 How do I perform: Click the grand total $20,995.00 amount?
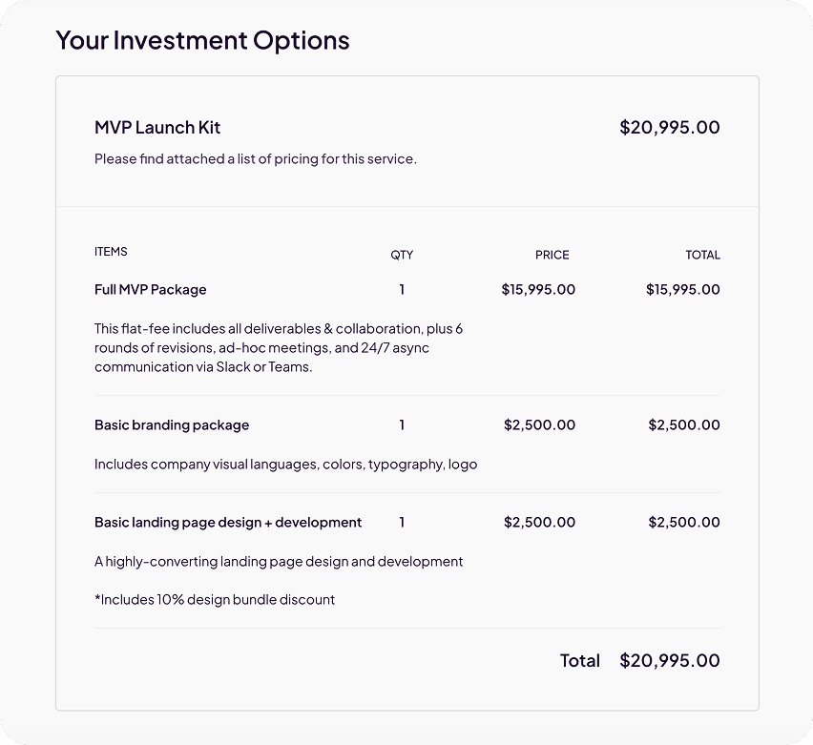coord(669,660)
